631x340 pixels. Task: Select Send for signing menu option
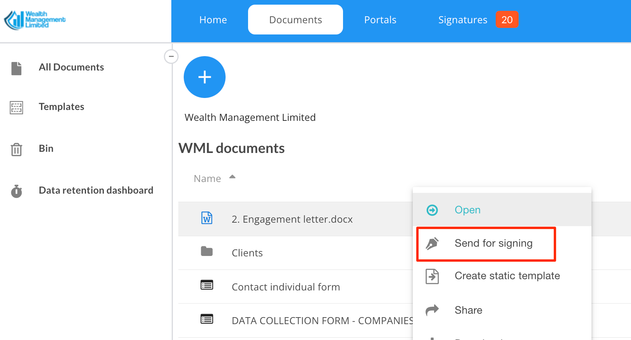(493, 243)
